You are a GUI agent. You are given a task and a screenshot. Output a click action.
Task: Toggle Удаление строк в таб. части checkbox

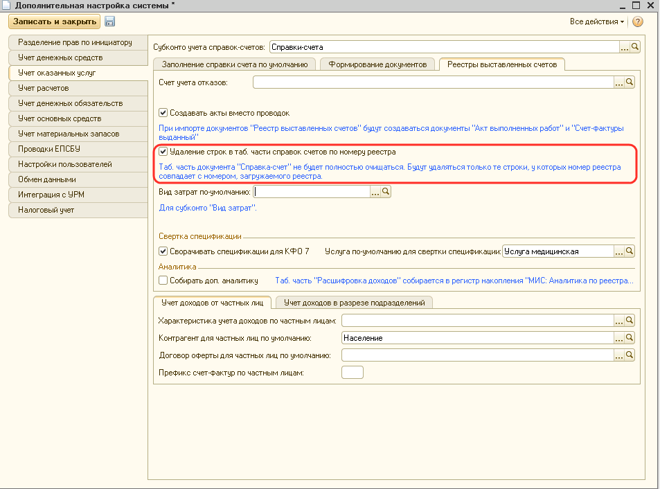click(163, 152)
